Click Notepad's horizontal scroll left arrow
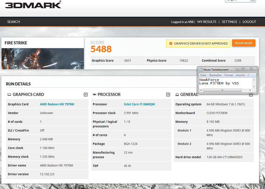The height and width of the screenshot is (189, 265). [x=201, y=90]
